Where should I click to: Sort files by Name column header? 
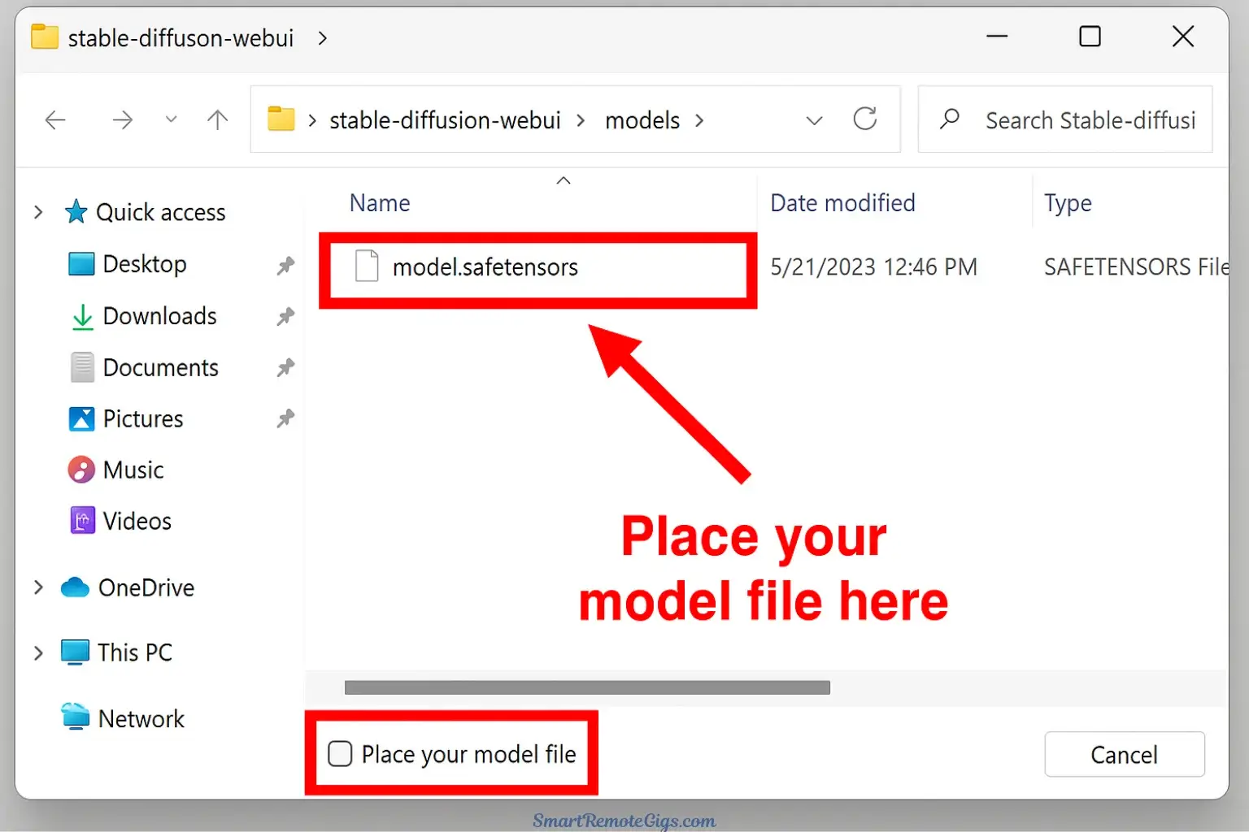point(380,203)
